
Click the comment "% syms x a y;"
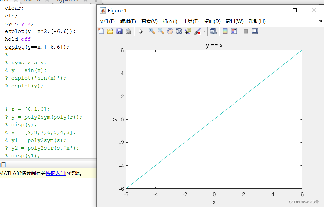pyautogui.click(x=26, y=63)
